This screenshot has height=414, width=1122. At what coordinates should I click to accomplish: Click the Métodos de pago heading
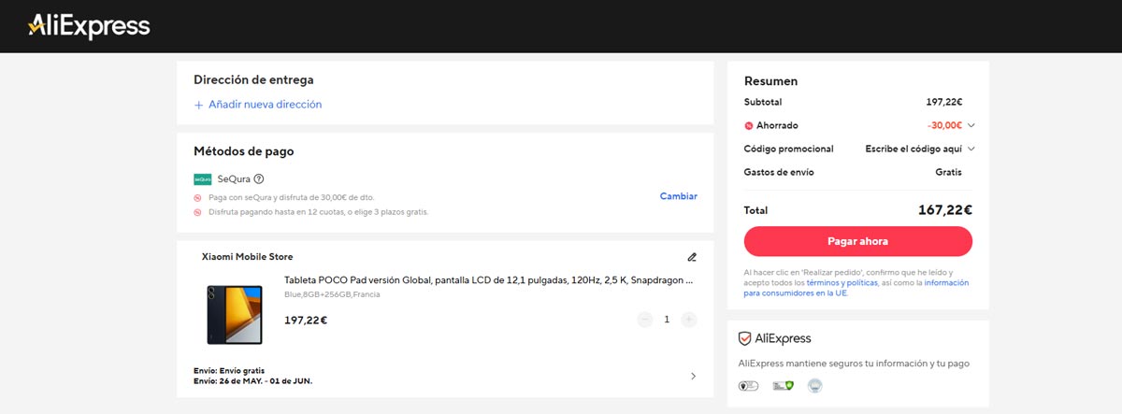(244, 150)
